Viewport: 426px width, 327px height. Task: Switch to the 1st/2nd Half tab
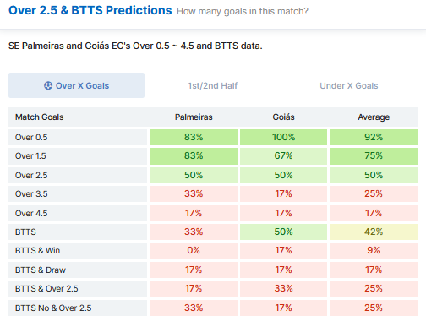(213, 85)
